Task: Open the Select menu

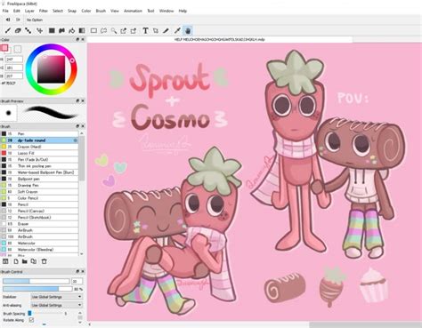Action: pyautogui.click(x=58, y=11)
